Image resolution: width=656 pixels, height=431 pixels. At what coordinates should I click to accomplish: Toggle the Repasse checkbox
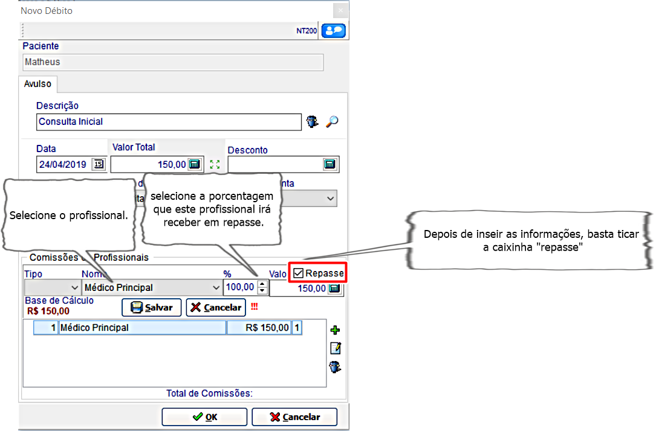[299, 273]
